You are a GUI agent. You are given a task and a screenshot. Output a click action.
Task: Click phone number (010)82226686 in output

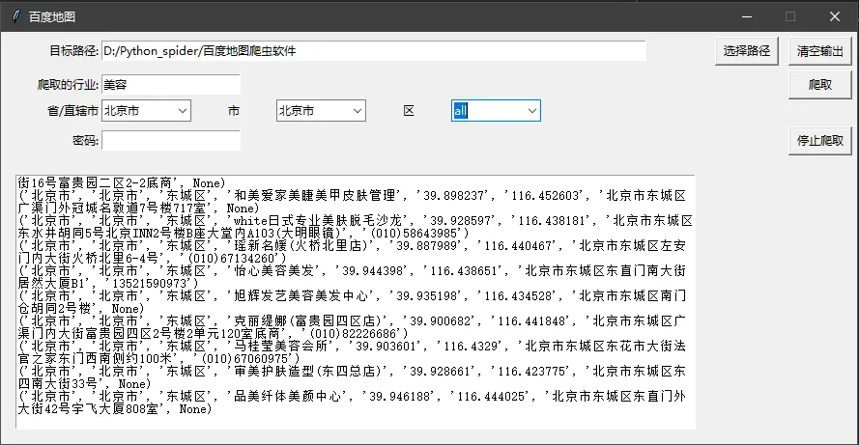tap(357, 334)
